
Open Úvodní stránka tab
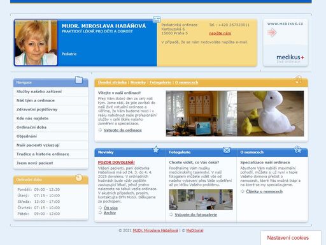tap(112, 82)
